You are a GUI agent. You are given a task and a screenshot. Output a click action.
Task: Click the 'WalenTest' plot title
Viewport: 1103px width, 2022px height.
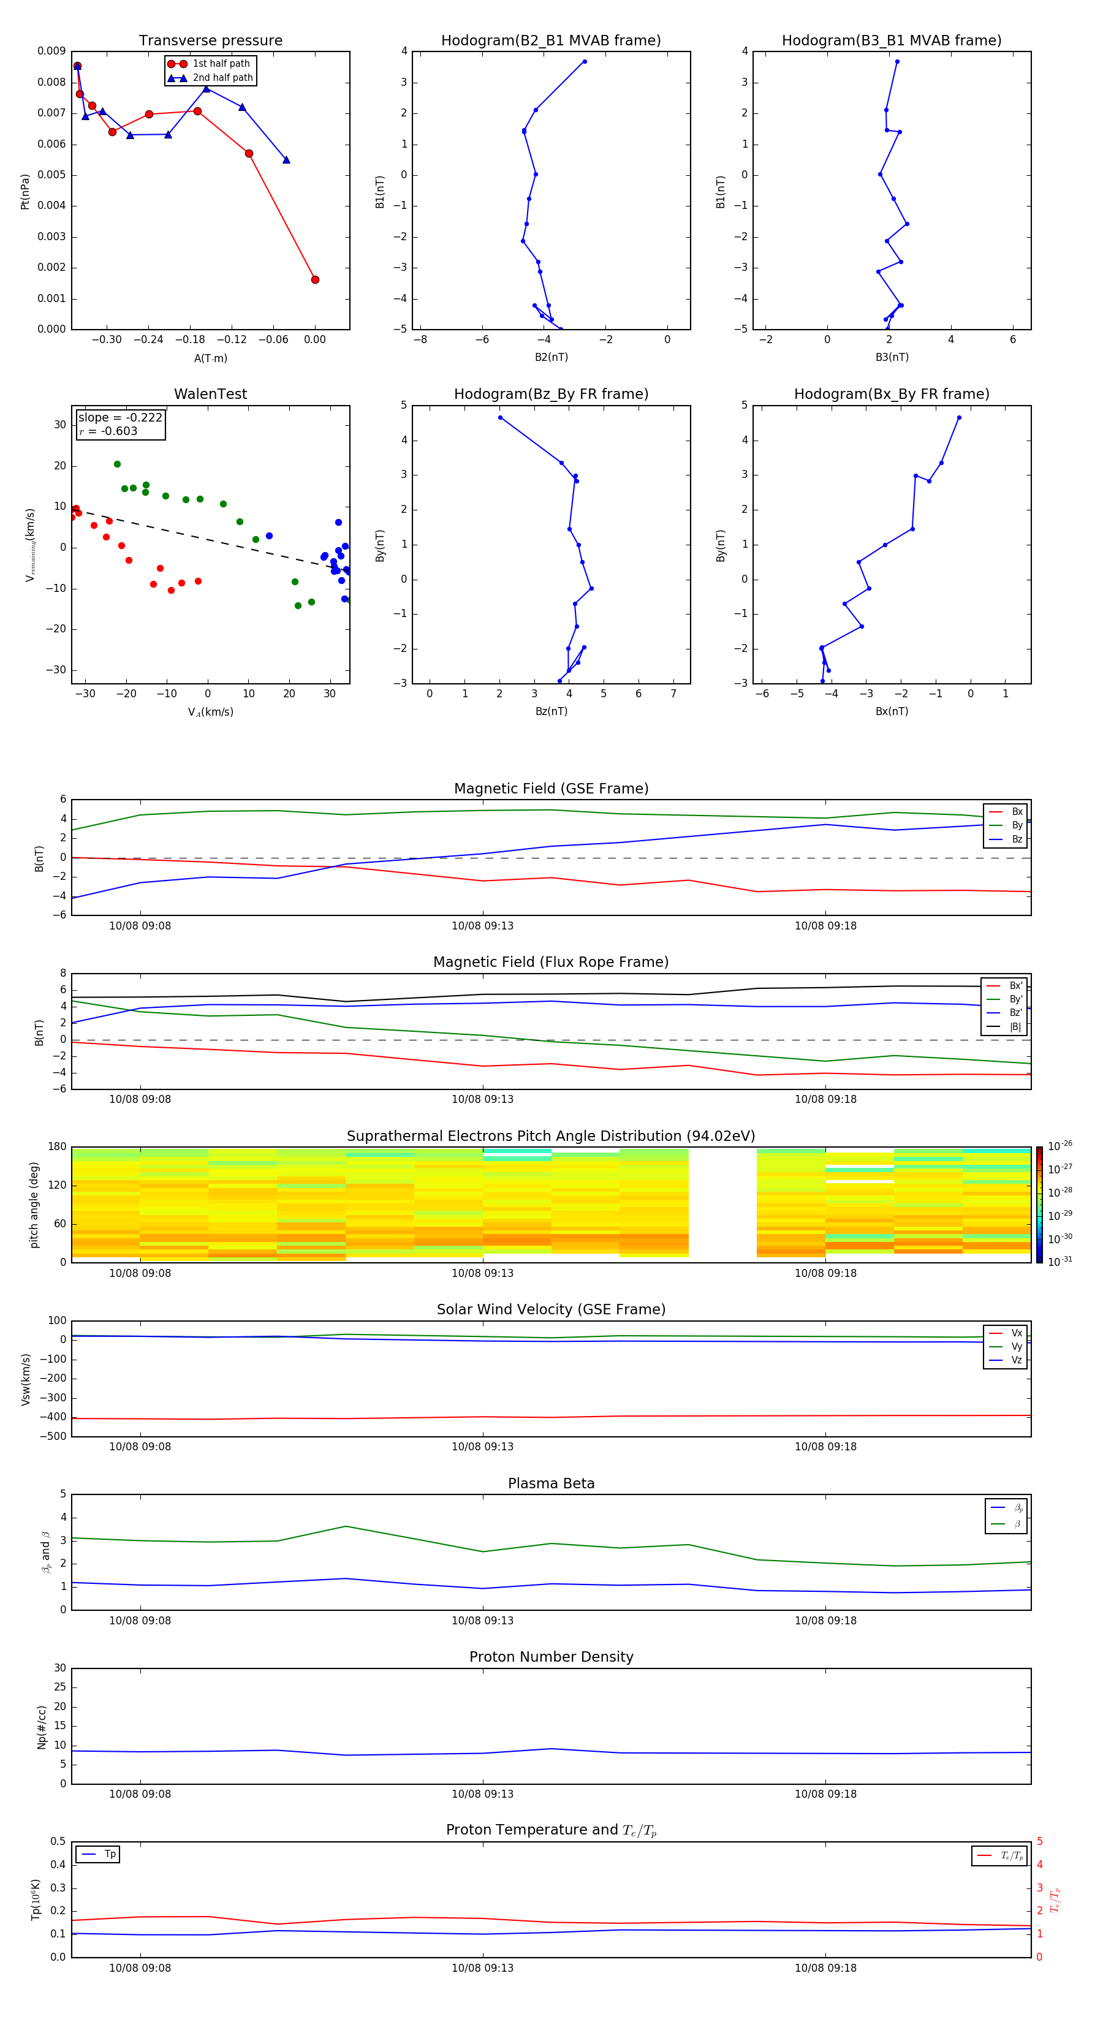[210, 394]
